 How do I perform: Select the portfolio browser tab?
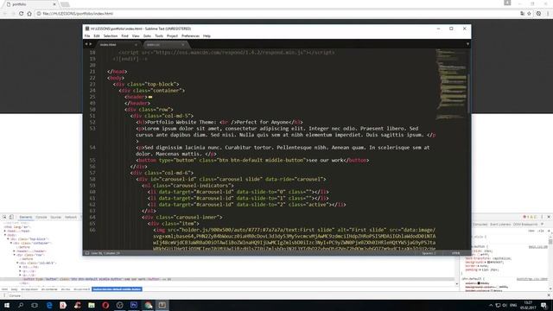[x=30, y=4]
